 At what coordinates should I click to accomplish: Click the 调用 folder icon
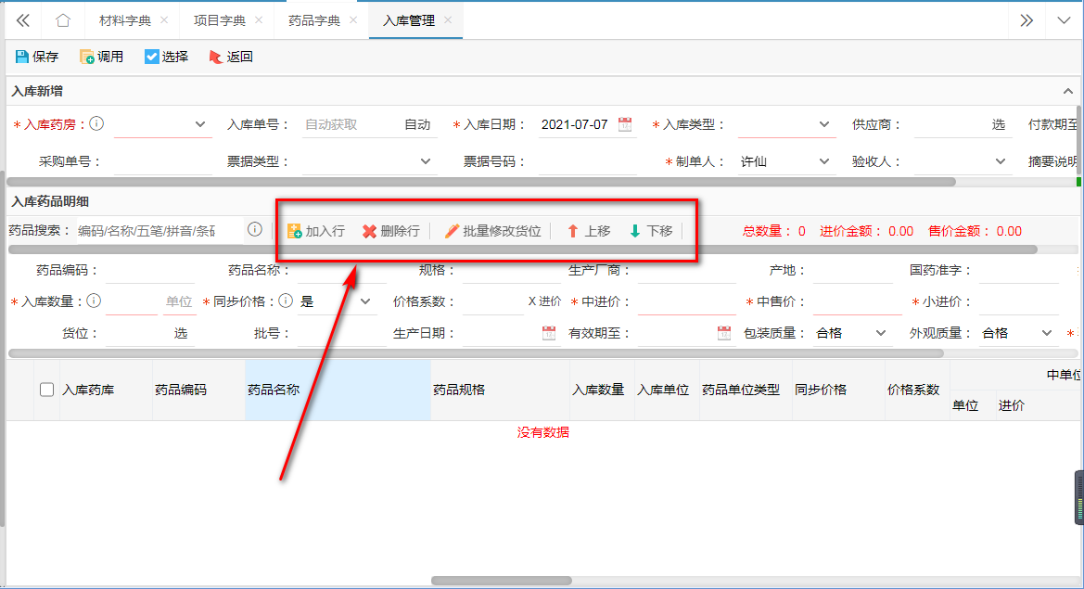(x=87, y=57)
